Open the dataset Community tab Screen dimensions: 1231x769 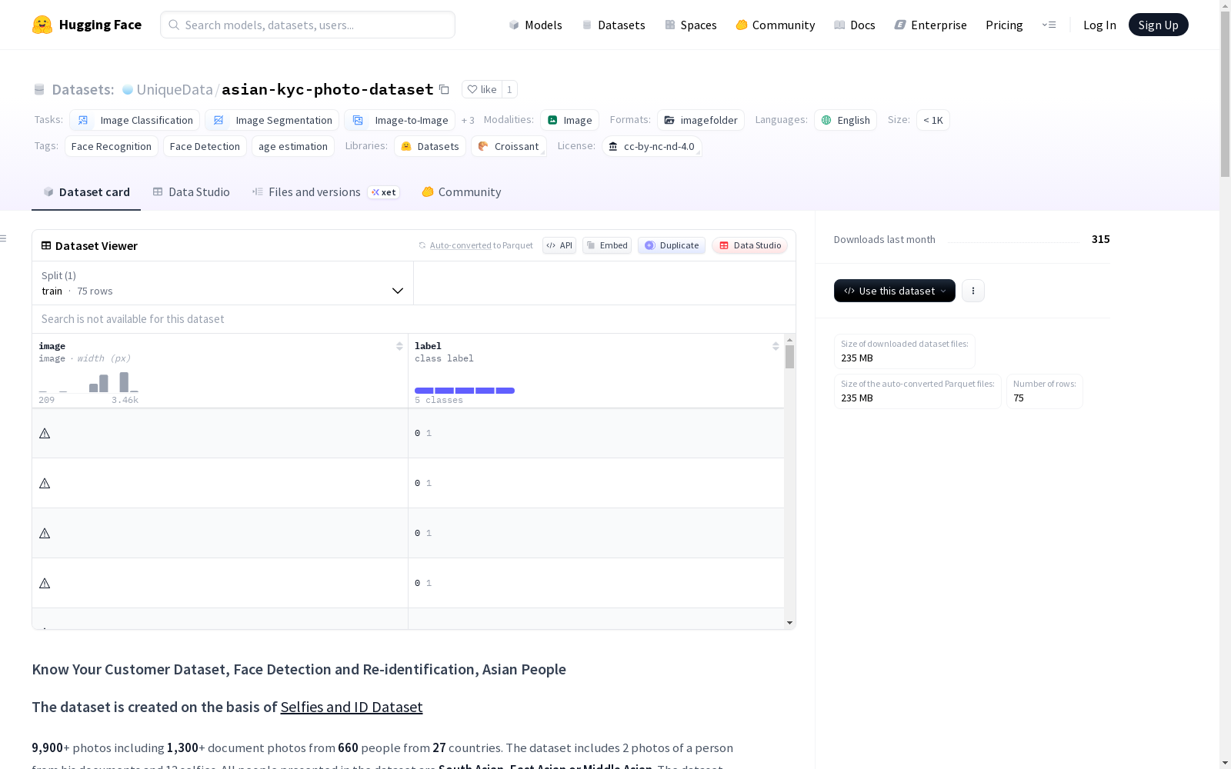point(462,192)
